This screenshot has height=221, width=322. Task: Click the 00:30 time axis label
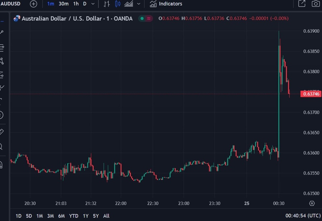pyautogui.click(x=279, y=203)
